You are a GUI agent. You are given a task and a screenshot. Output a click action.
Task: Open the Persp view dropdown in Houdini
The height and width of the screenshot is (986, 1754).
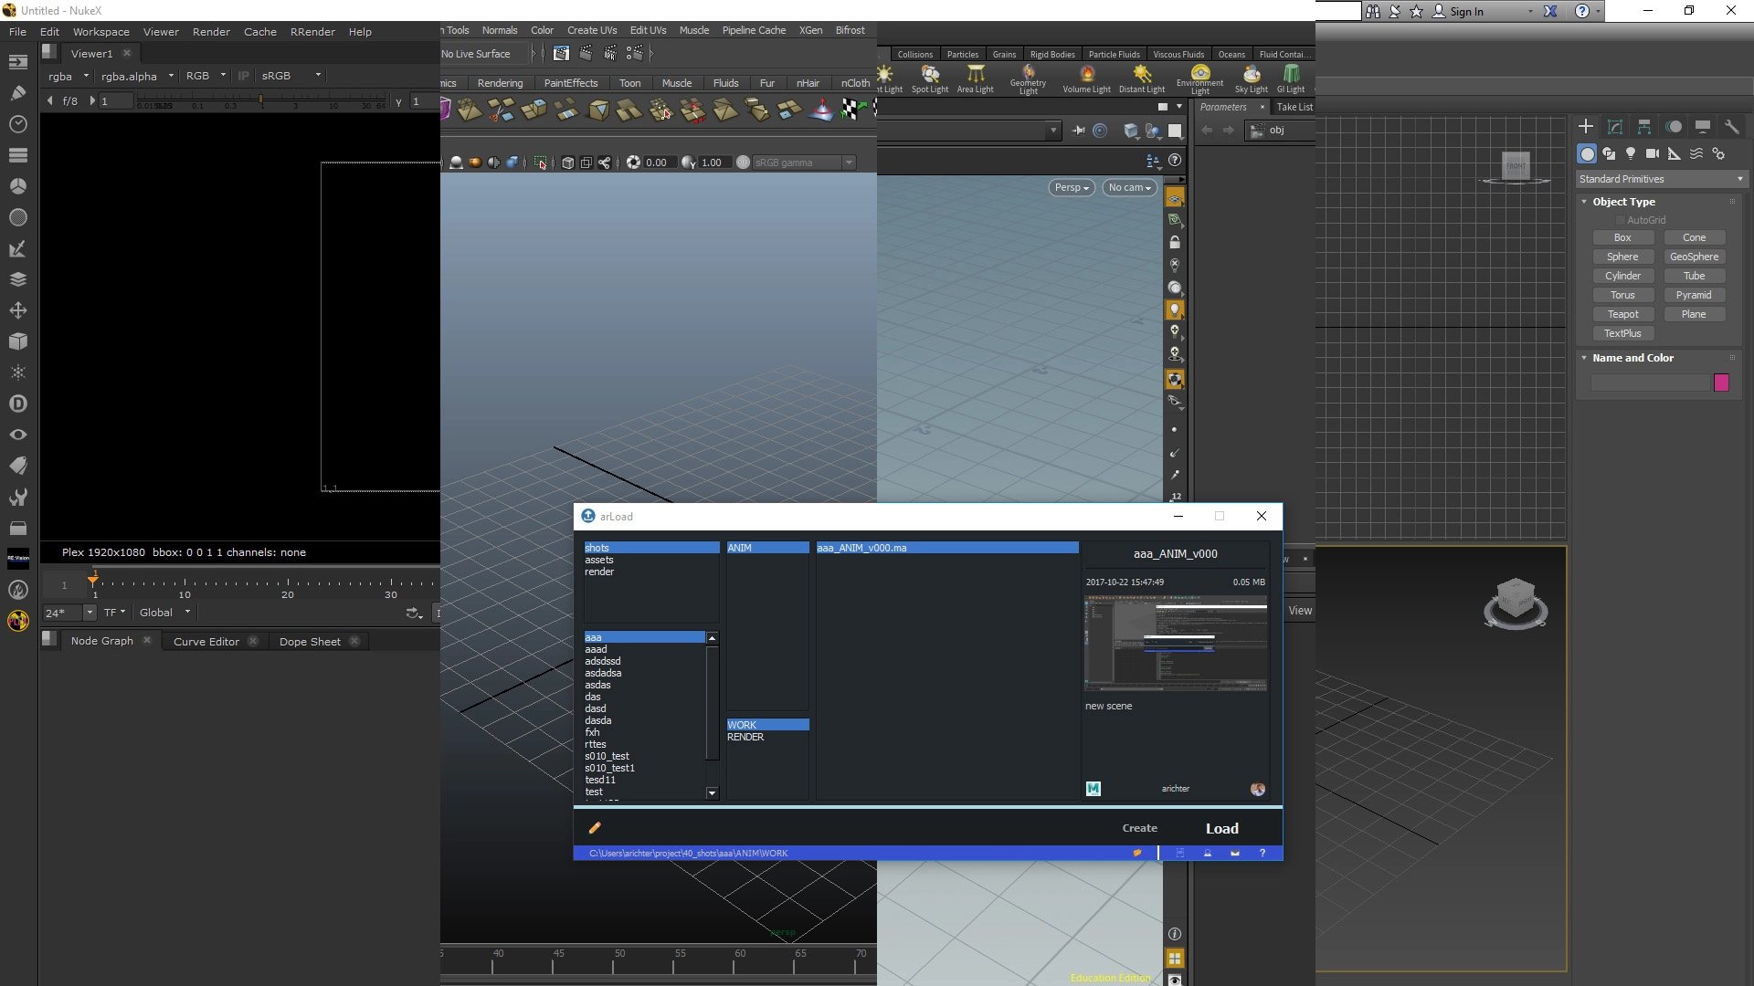click(1072, 187)
